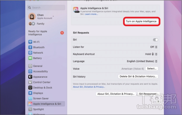Select Appearance label in sidebar
The image size is (182, 115).
coord(40,77)
